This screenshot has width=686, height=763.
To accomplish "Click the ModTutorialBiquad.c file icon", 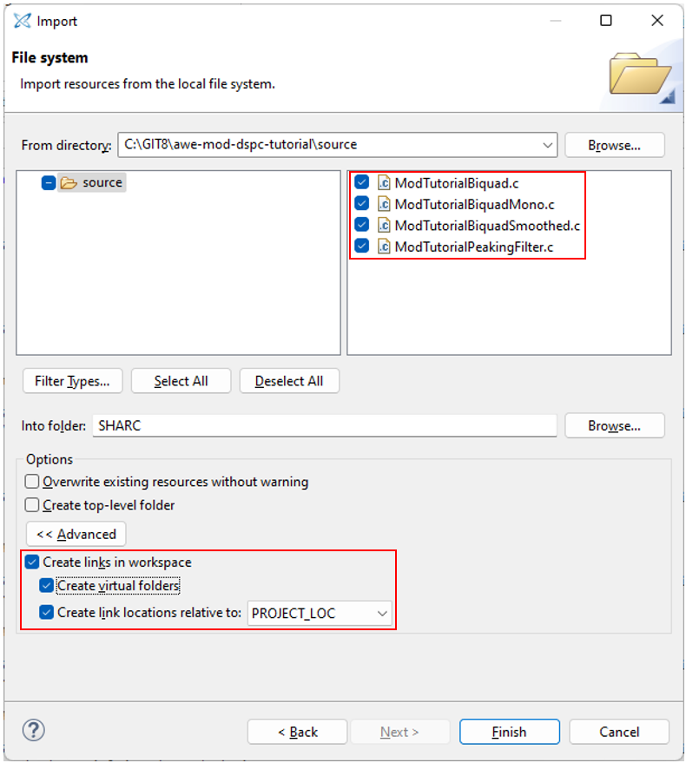I will (x=383, y=183).
